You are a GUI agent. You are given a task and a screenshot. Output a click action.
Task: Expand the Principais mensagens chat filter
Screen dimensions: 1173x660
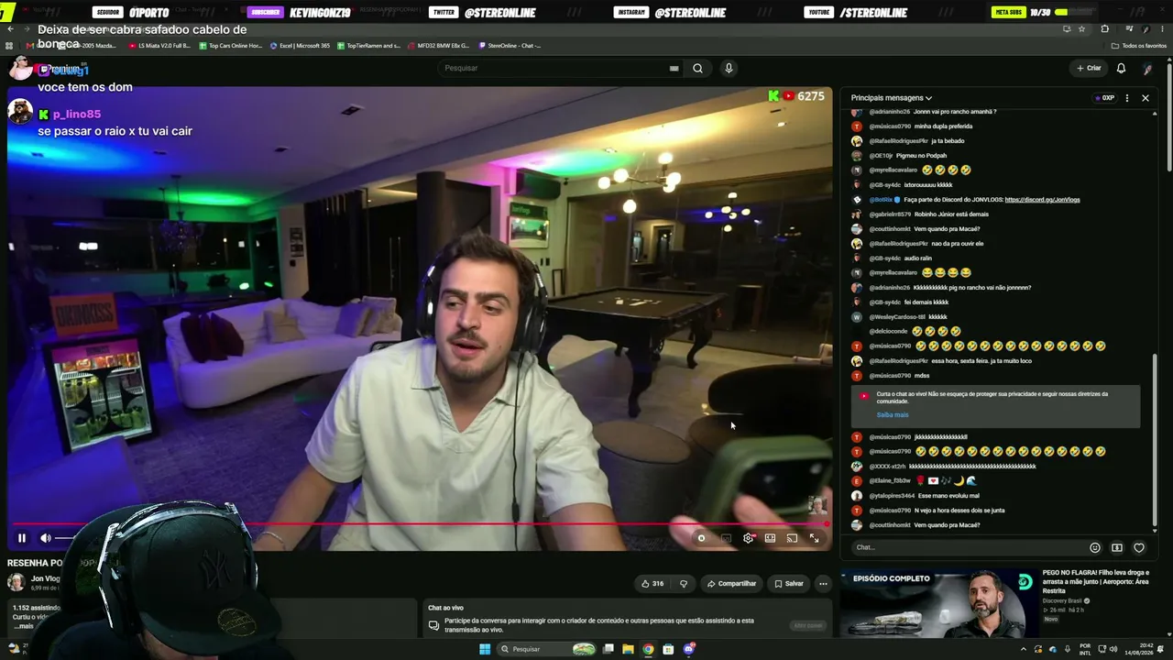click(x=892, y=98)
